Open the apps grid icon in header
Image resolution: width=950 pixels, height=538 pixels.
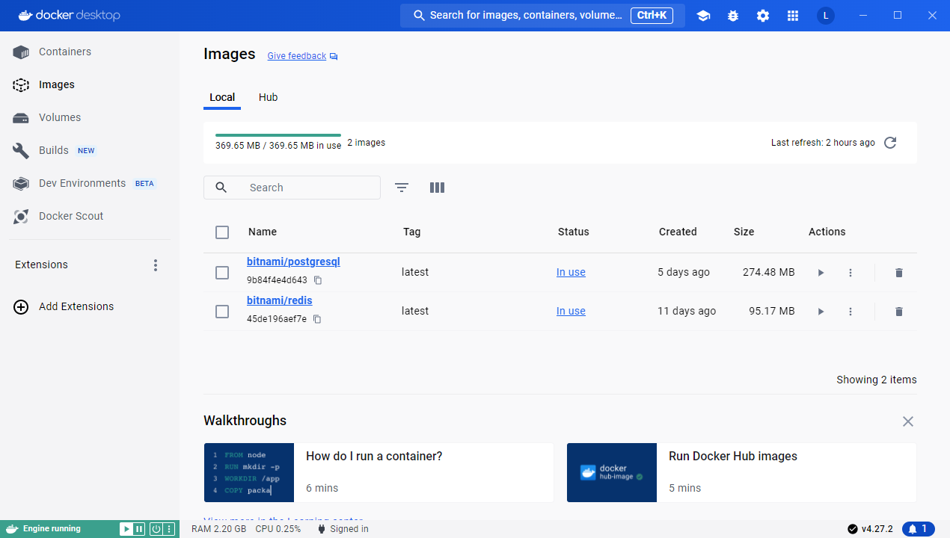click(x=793, y=16)
